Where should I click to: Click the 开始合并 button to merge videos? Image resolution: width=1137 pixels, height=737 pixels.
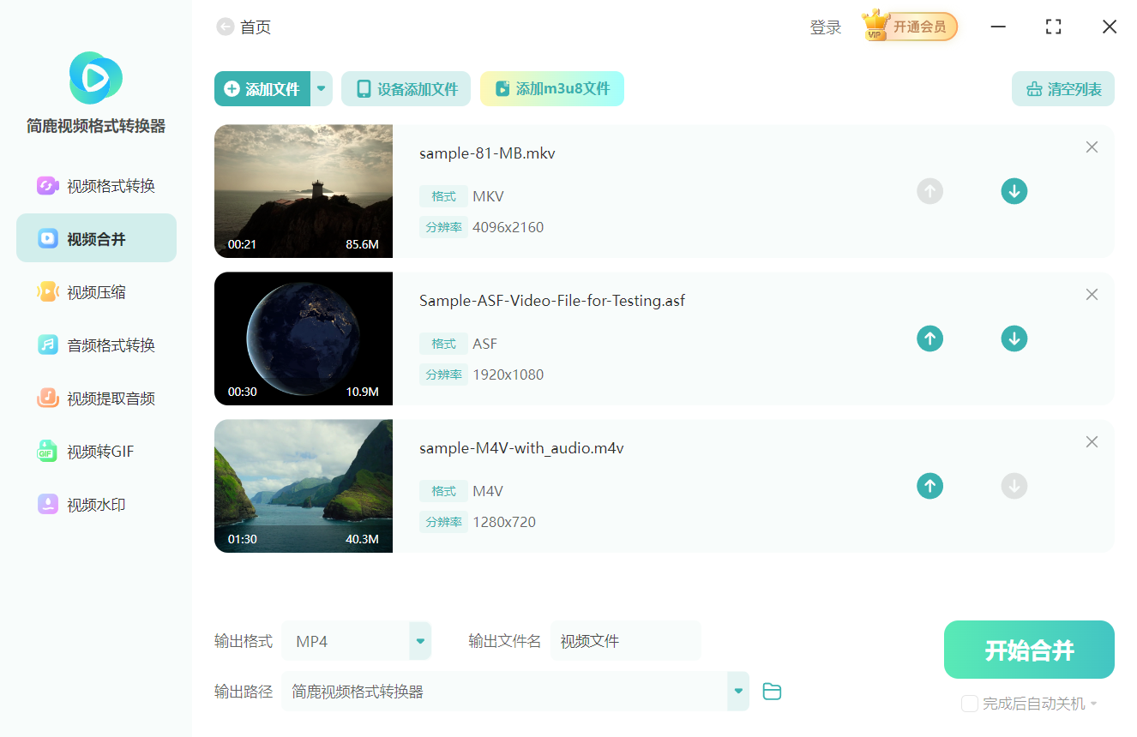[1028, 650]
